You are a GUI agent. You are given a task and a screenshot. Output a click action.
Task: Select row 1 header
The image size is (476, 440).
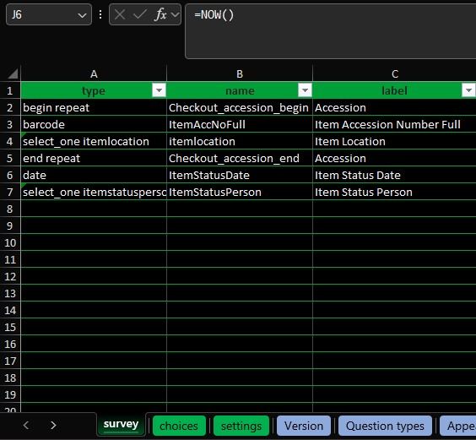coord(10,90)
